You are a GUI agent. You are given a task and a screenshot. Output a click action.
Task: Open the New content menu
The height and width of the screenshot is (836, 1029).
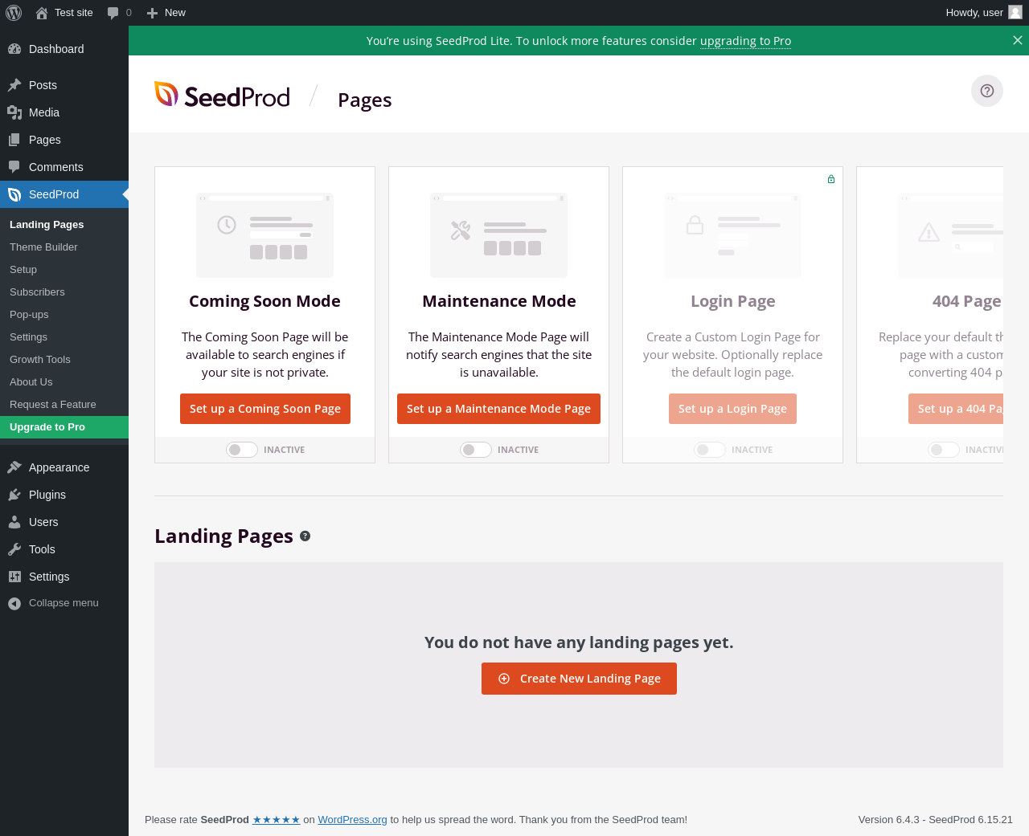(x=166, y=13)
